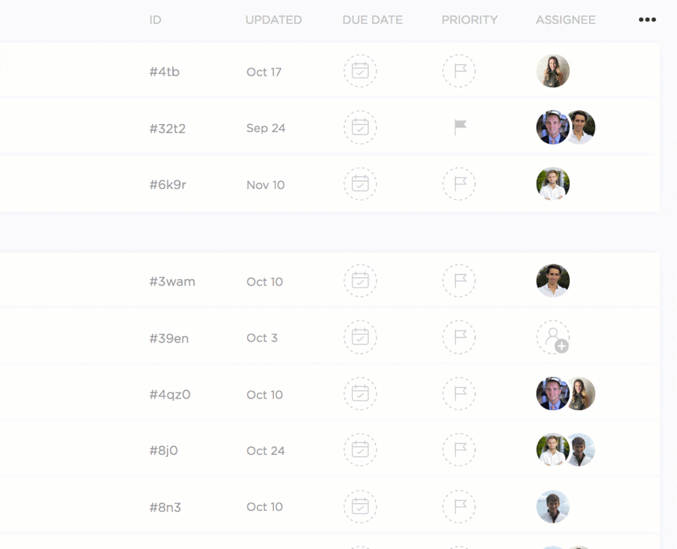
Task: Click the Assignee column header
Action: pos(565,20)
